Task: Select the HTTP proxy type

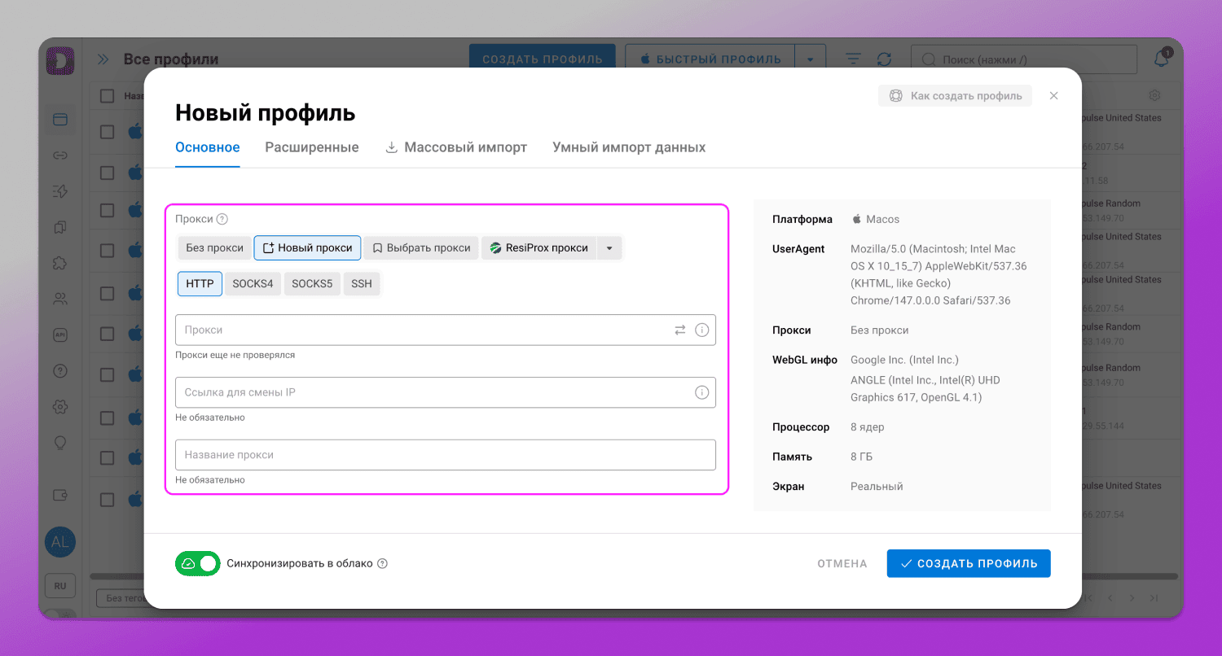Action: pos(200,284)
